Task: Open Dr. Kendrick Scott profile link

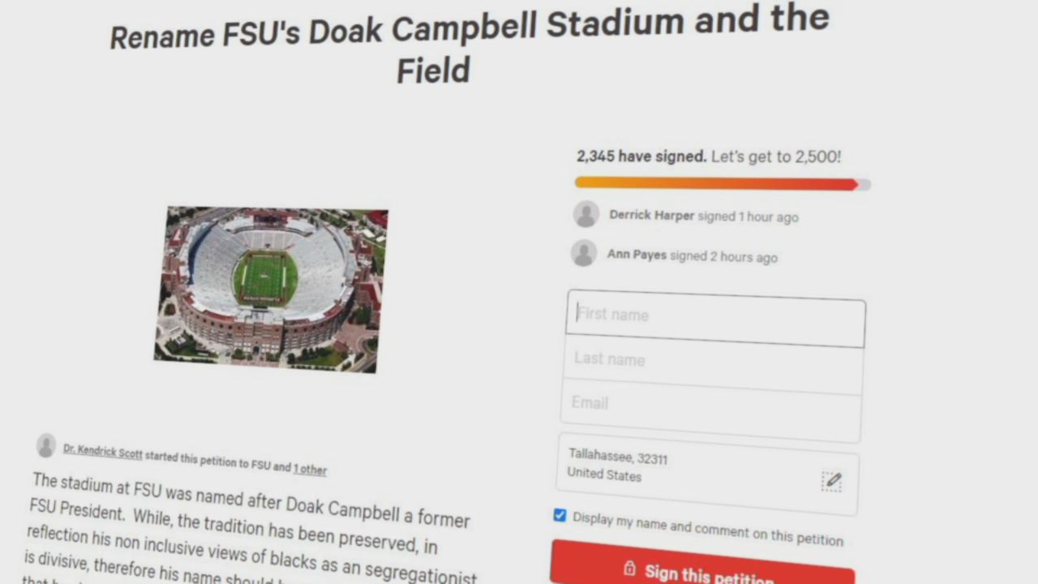Action: coord(102,452)
